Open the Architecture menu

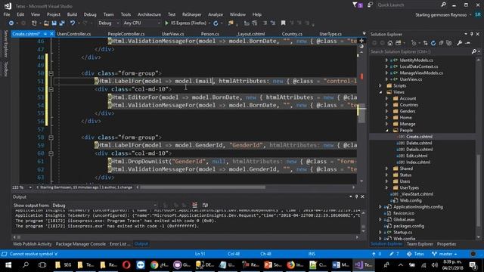(x=149, y=14)
